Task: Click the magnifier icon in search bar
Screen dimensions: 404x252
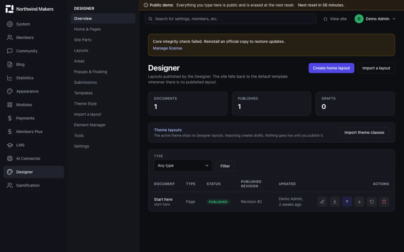Action: point(151,19)
